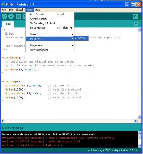Select the Programmer menu entry
This screenshot has width=143, height=154.
pos(50,45)
